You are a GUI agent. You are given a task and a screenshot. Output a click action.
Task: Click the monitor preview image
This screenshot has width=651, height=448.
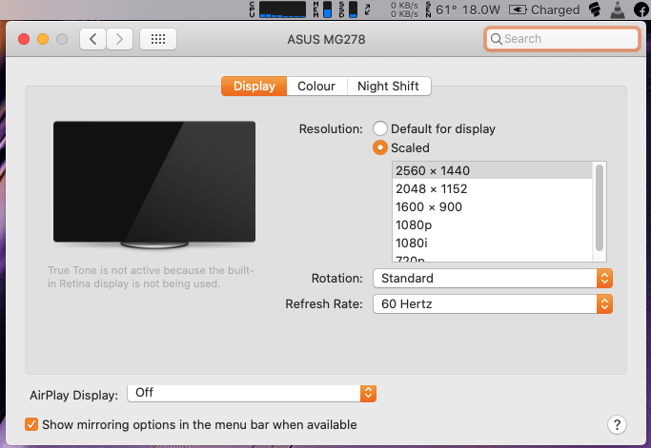(154, 185)
